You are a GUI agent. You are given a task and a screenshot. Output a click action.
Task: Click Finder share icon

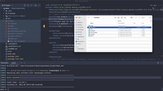coord(136,17)
